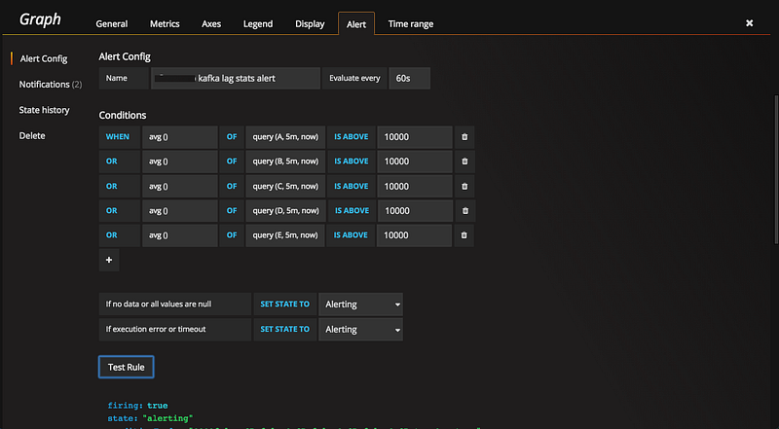Screen dimensions: 779x429
Task: Delete the query C condition row
Action: 464,186
